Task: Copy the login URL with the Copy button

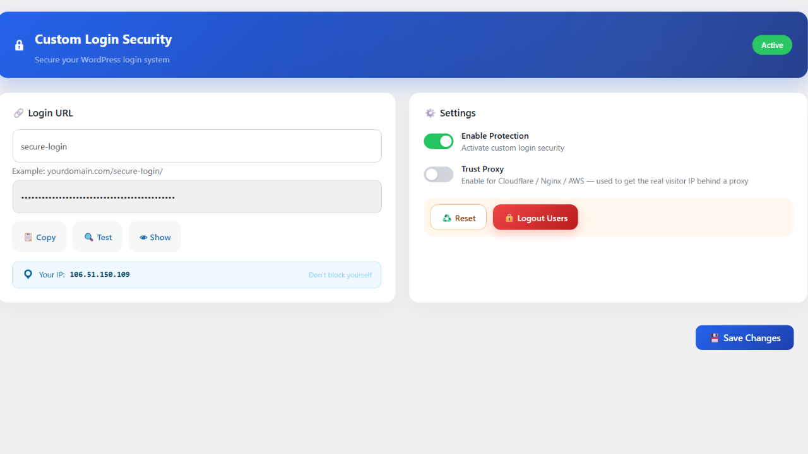Action: point(39,237)
